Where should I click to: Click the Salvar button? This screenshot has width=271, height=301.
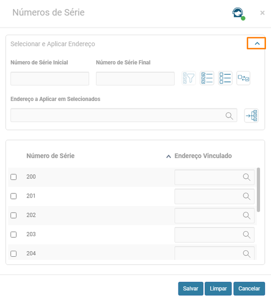coord(191,288)
